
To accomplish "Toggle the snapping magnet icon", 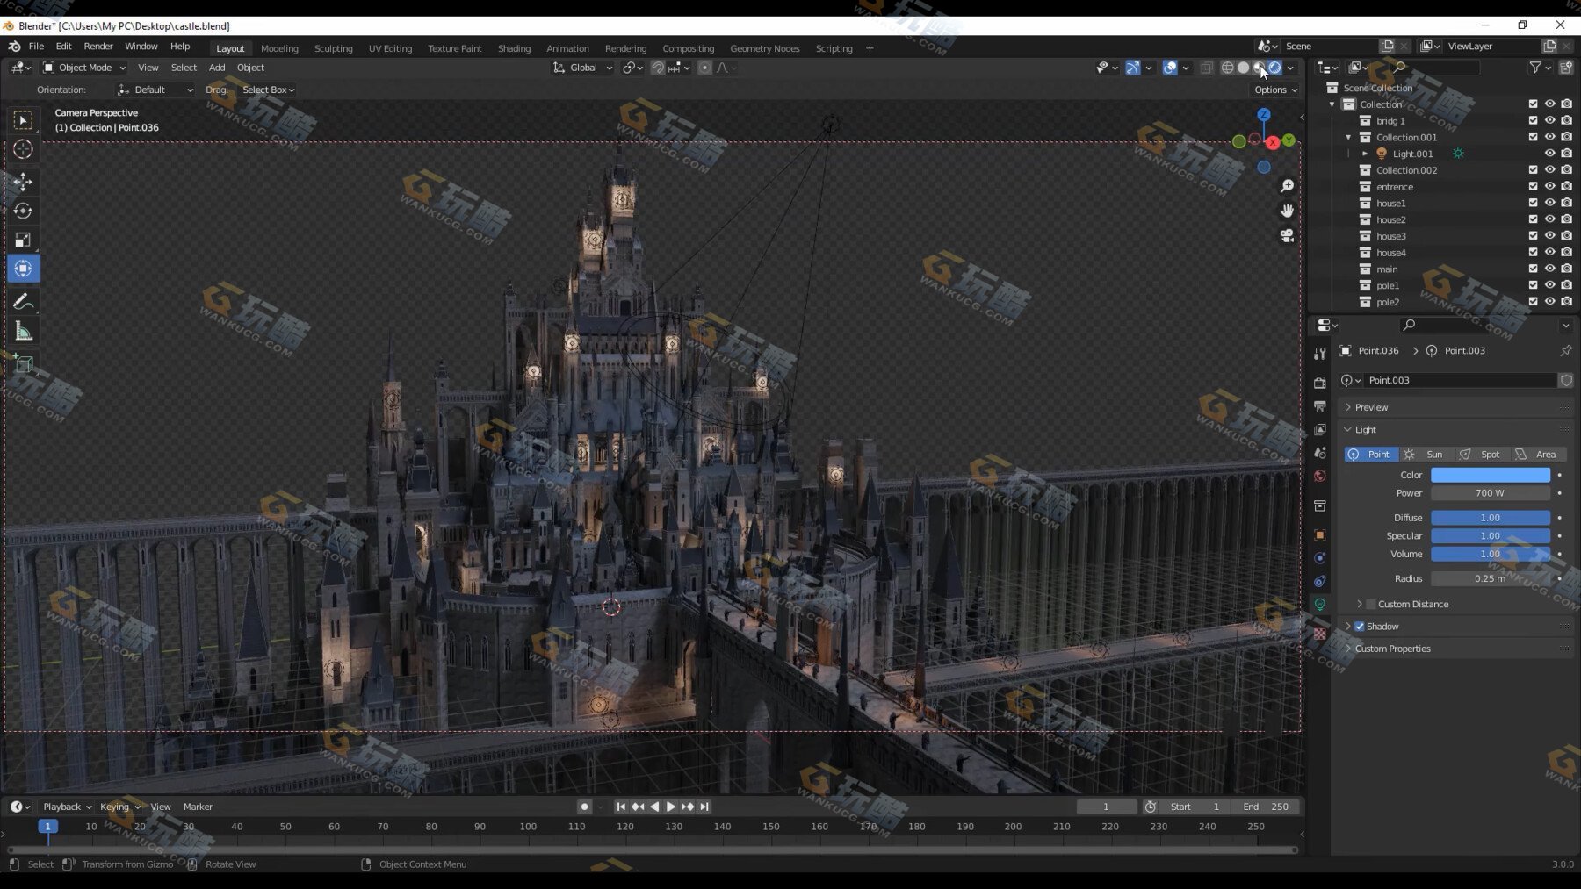I will tap(657, 68).
